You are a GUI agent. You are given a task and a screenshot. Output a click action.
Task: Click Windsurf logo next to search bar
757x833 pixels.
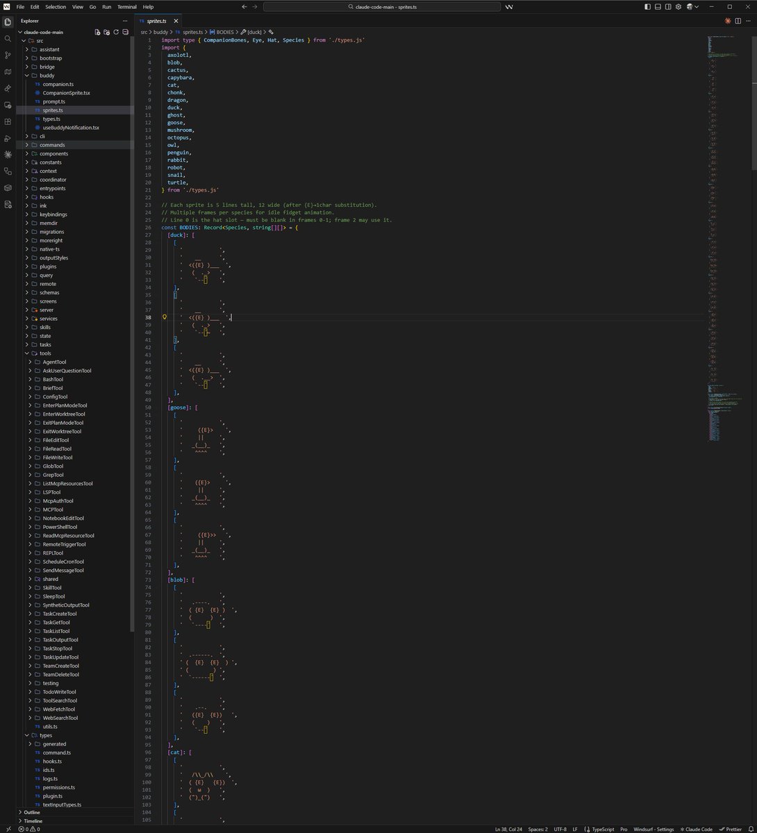tap(509, 6)
